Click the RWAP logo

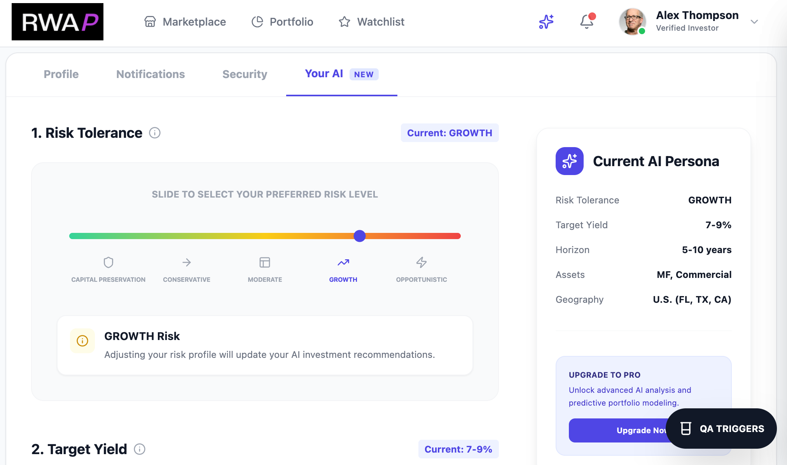click(58, 22)
